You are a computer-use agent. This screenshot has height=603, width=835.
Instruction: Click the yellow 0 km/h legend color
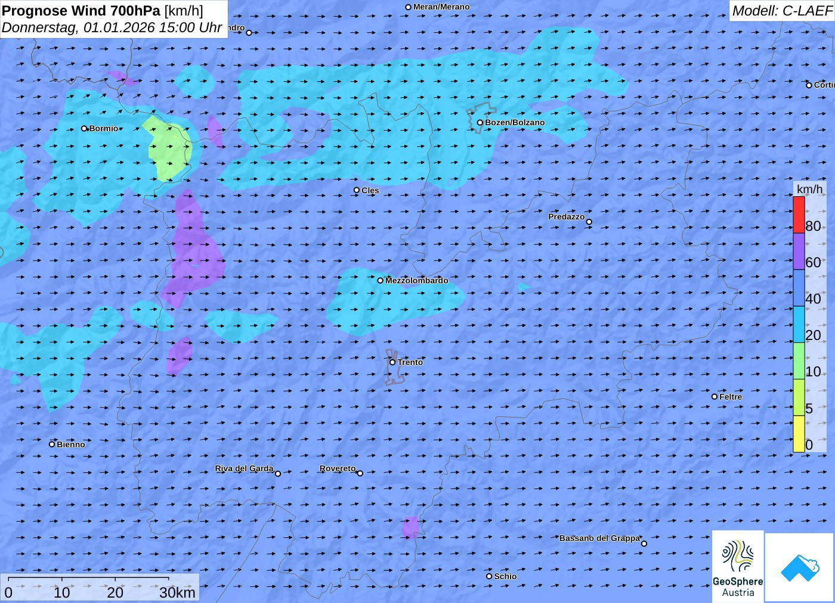coord(799,434)
